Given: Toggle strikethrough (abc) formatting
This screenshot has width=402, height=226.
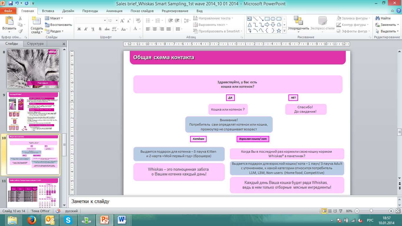Looking at the screenshot, I should coord(107,29).
